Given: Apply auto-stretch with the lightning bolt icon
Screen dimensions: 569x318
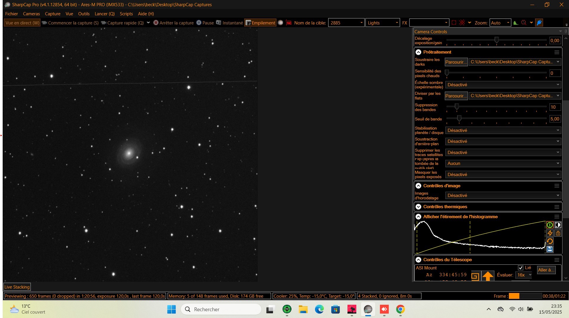Looking at the screenshot, I should coord(550,233).
